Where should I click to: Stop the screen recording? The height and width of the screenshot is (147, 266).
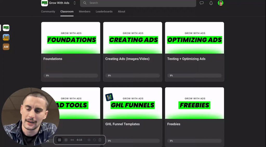tap(59, 140)
